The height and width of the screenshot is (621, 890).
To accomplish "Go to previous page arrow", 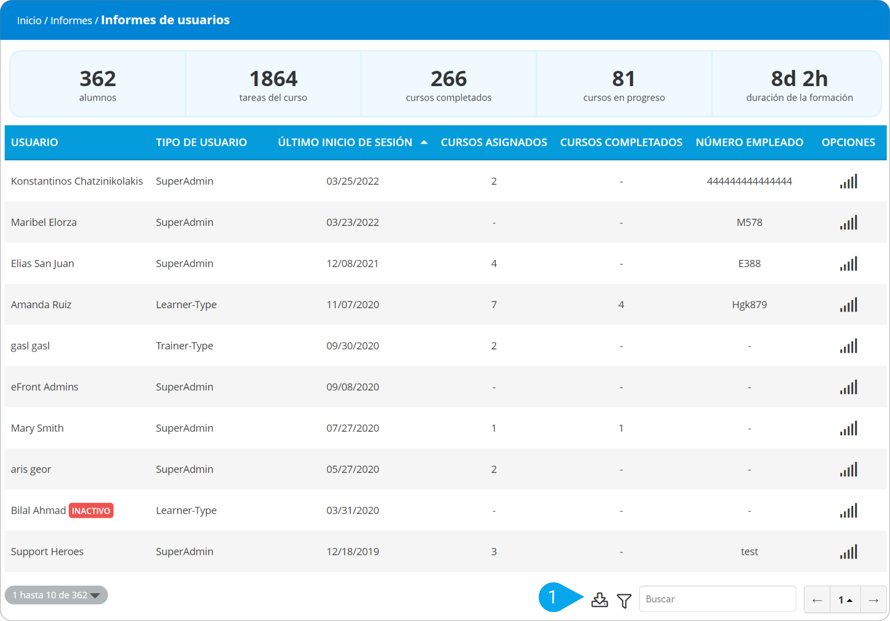I will click(817, 600).
